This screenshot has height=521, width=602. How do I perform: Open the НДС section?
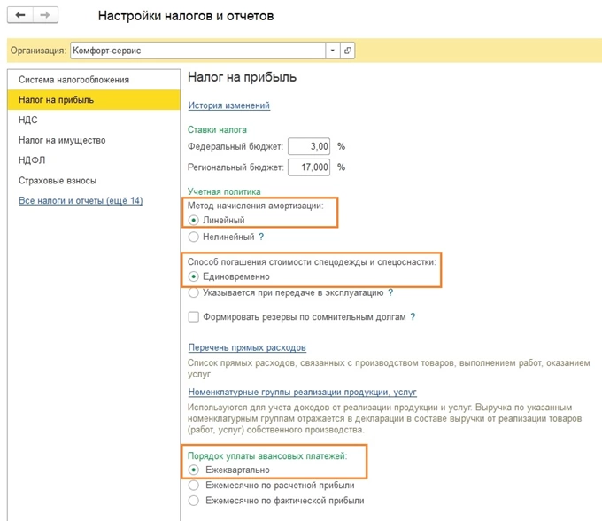[93, 120]
